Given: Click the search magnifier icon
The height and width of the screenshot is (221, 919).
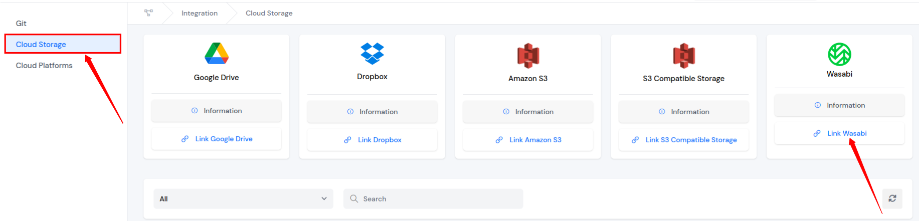Looking at the screenshot, I should (x=354, y=199).
